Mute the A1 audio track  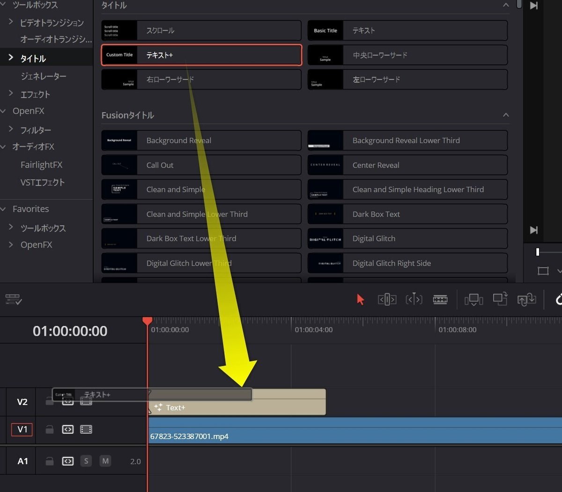(x=105, y=461)
